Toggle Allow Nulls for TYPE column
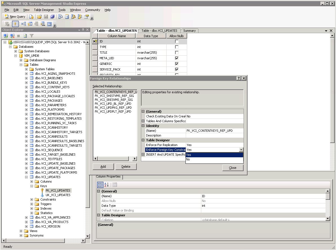This screenshot has height=250, width=336. [x=177, y=47]
